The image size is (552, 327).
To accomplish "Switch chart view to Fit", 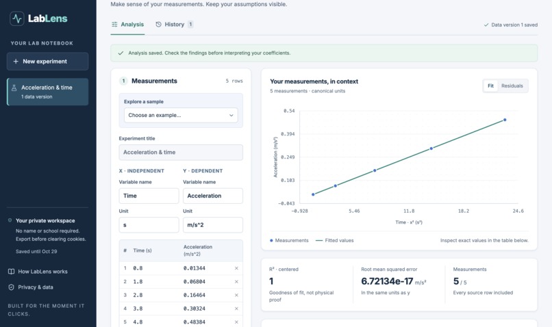I will pyautogui.click(x=490, y=86).
